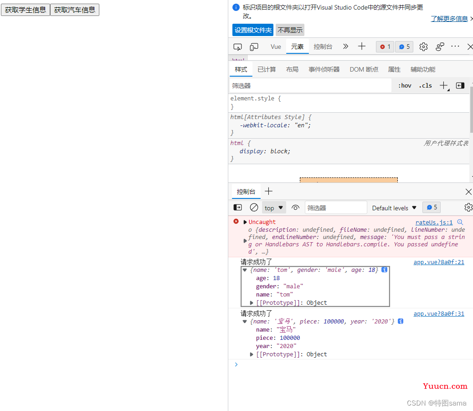Screen dimensions: 473x411
Task: Collapse the tom object in console
Action: [x=245, y=270]
